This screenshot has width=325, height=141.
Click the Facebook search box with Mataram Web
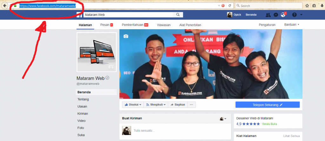[128, 15]
